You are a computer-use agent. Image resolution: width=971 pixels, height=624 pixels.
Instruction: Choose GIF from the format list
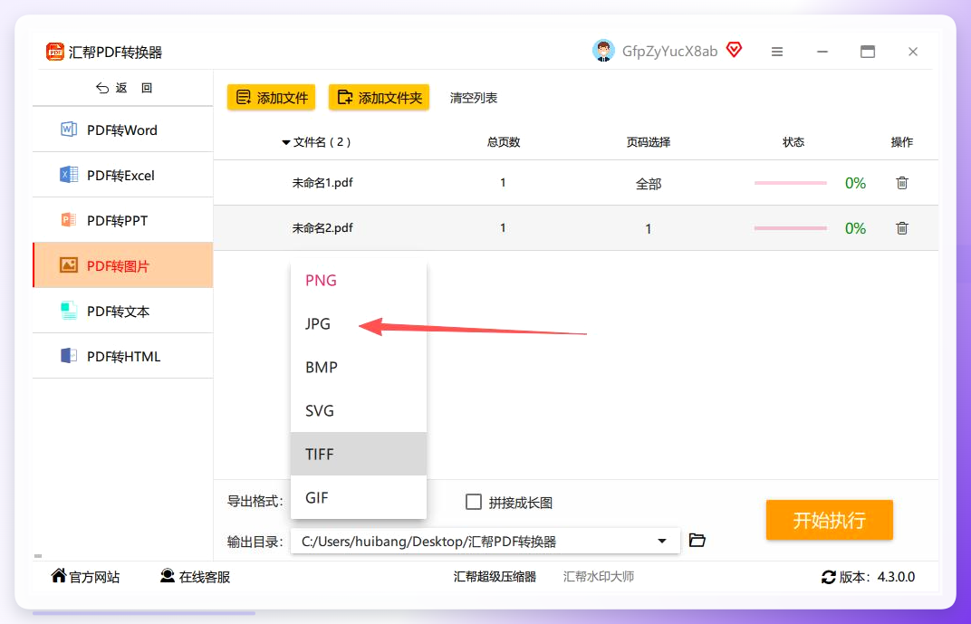359,497
